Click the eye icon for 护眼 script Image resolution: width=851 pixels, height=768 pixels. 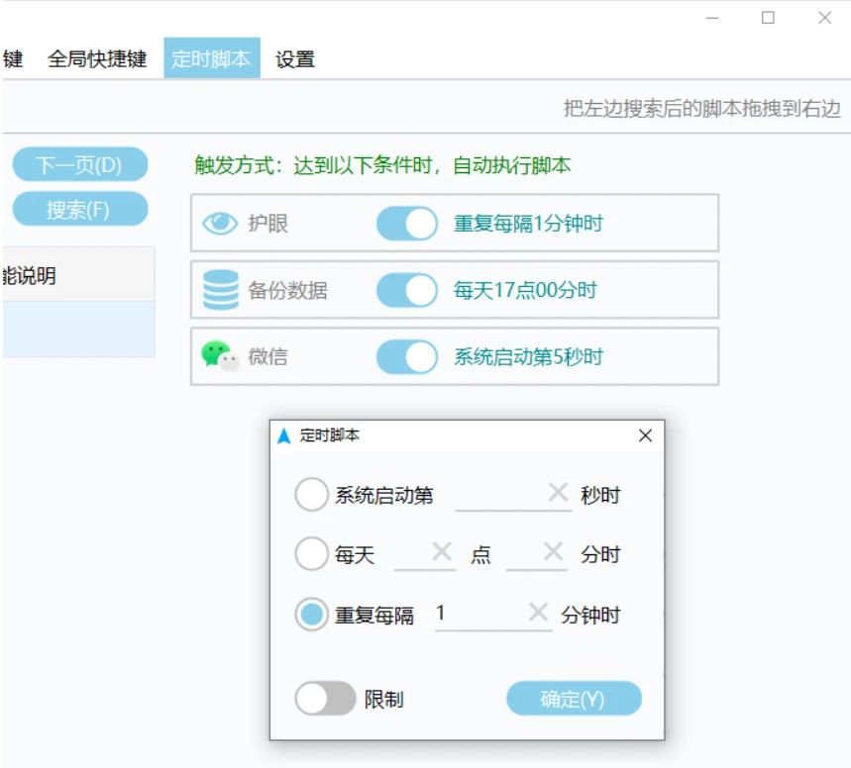(x=220, y=224)
